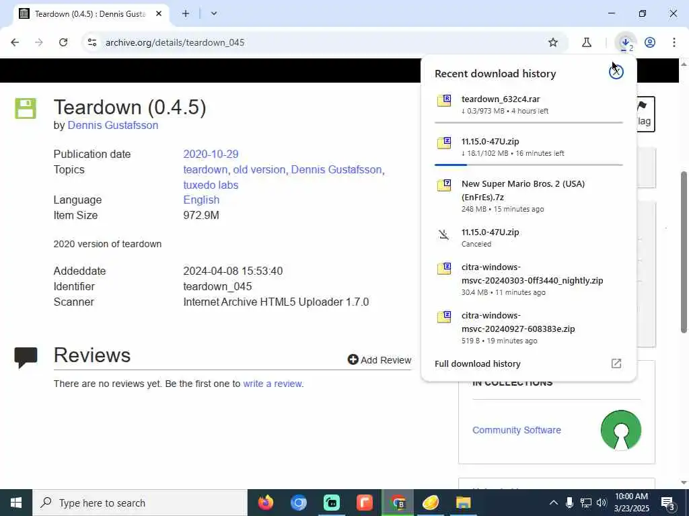689x516 pixels.
Task: Go forward to the next page
Action: coord(39,42)
